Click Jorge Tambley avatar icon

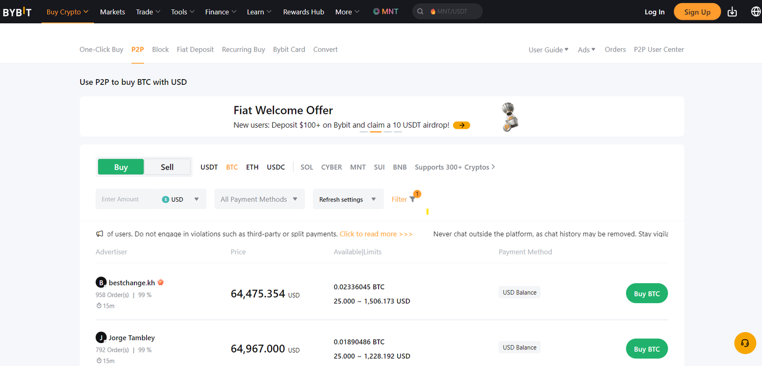[x=101, y=338]
